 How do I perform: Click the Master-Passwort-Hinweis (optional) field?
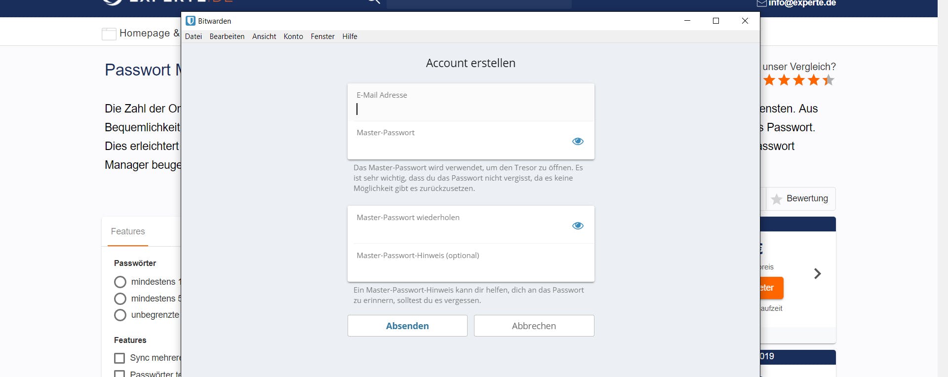pyautogui.click(x=471, y=263)
